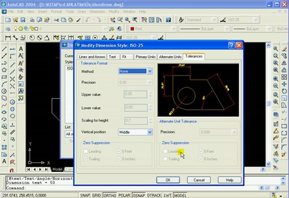
Task: Click the Cut scissors icon
Action: 56,20
